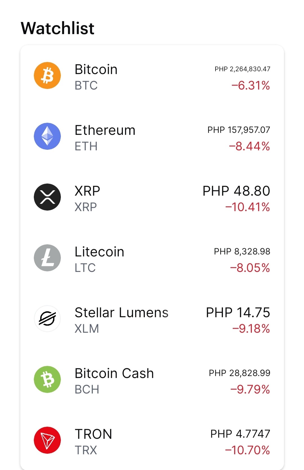Select XRP price PHP 48.80
Viewport: 304px width, 470px height.
coord(236,191)
